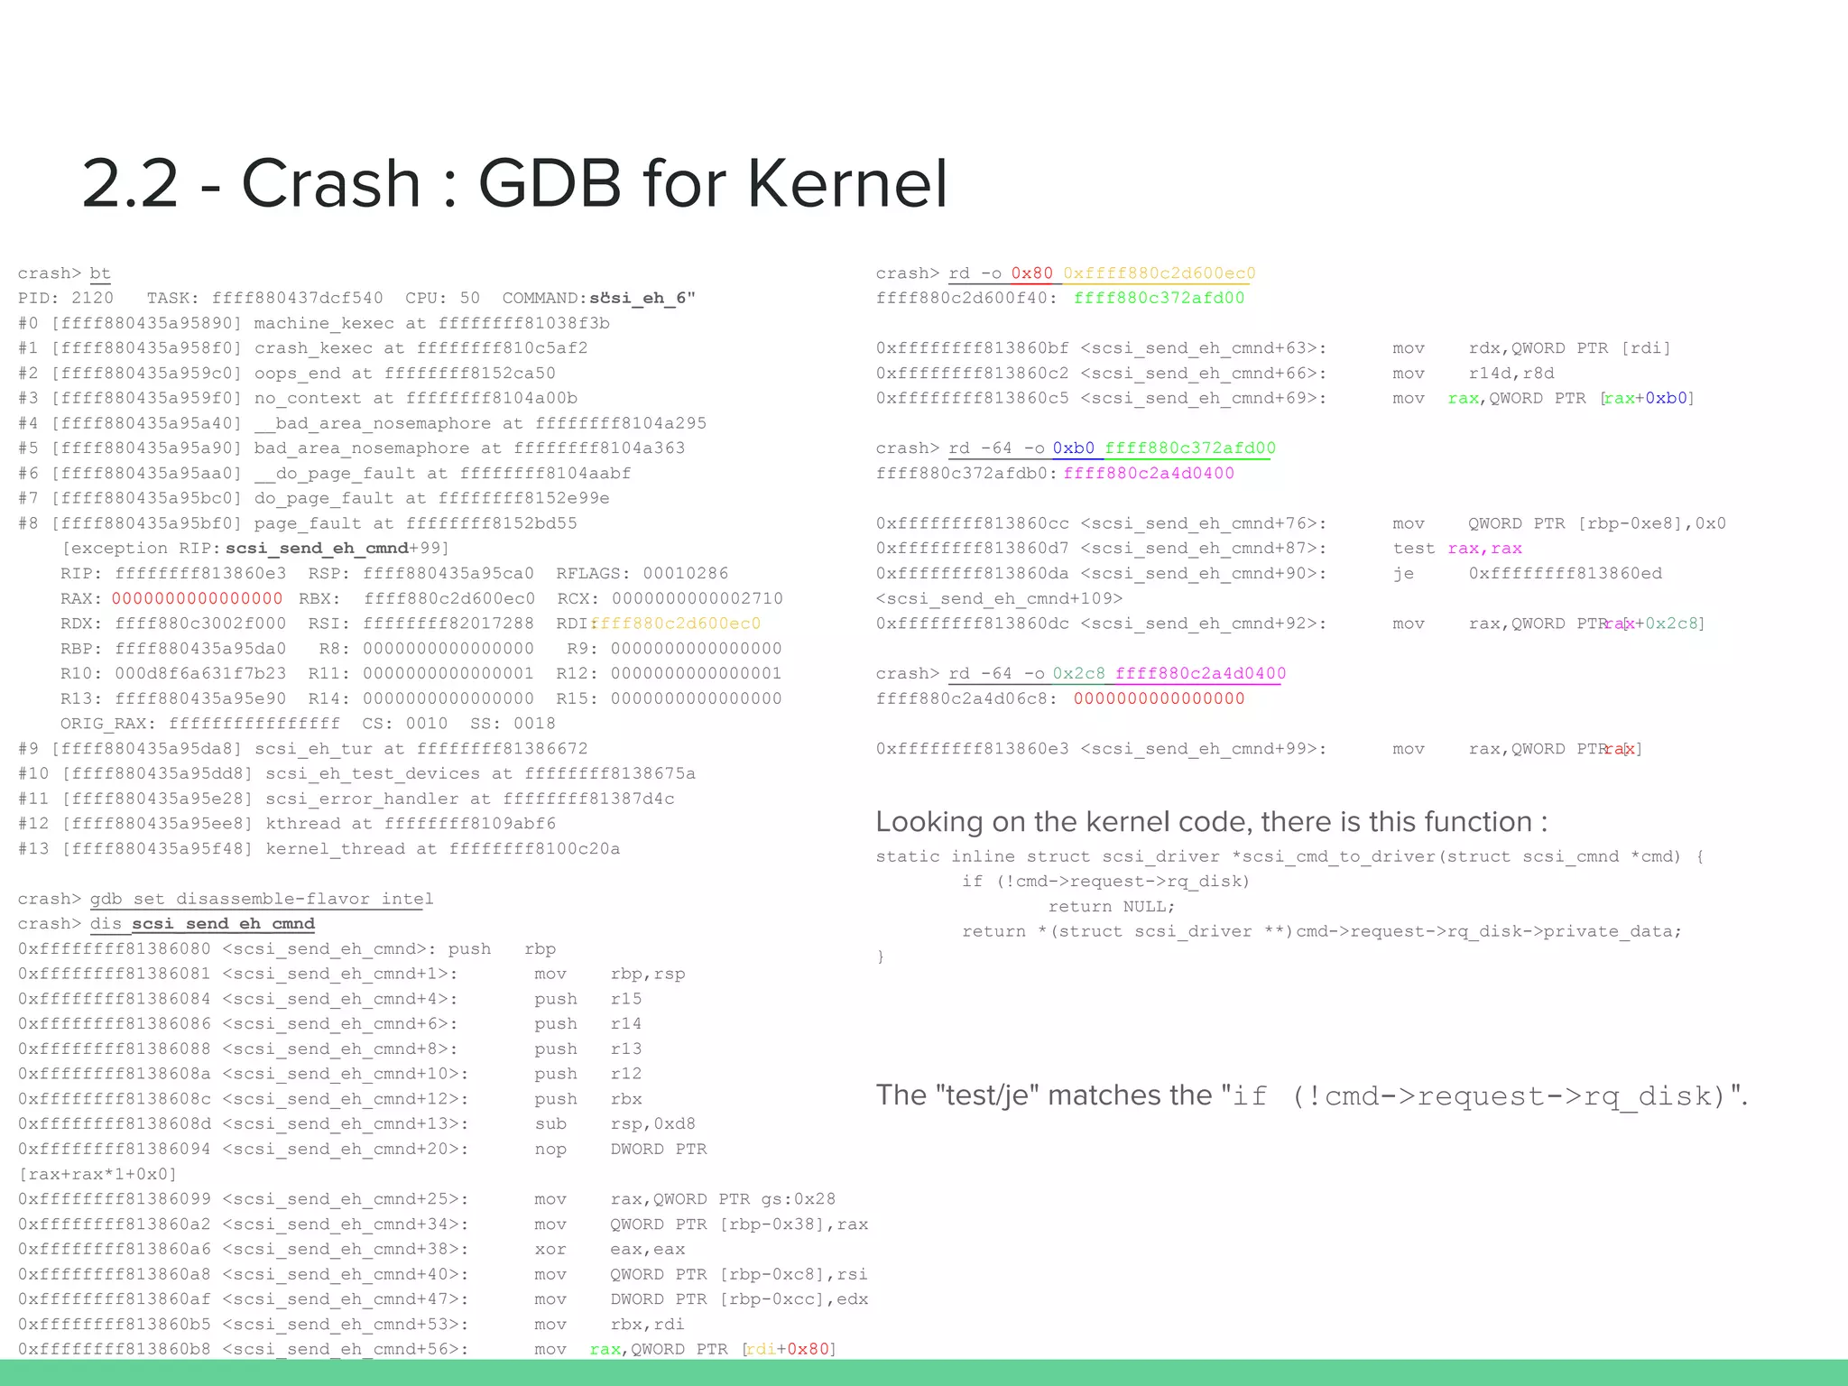Image resolution: width=1848 pixels, height=1386 pixels.
Task: Click the 'mov rbx,rdi' disassembly line
Action: pos(352,1325)
